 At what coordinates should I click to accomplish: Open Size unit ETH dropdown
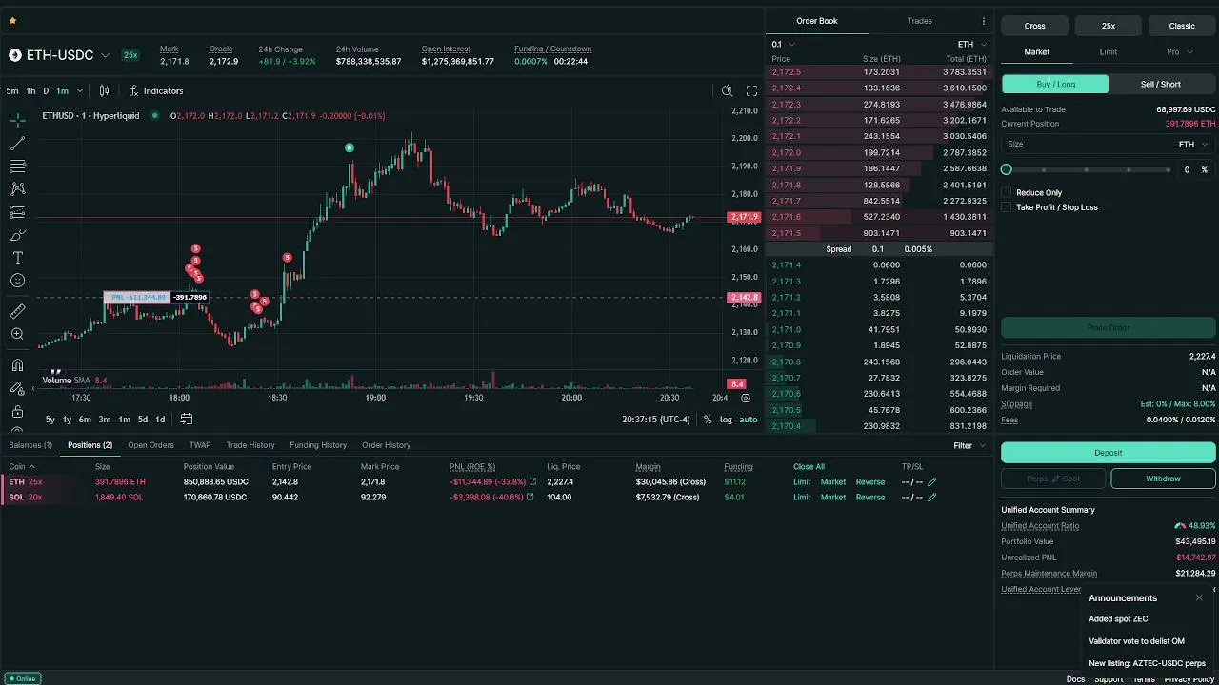pyautogui.click(x=1193, y=145)
